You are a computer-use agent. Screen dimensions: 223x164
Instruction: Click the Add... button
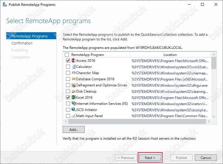[x=74, y=129]
